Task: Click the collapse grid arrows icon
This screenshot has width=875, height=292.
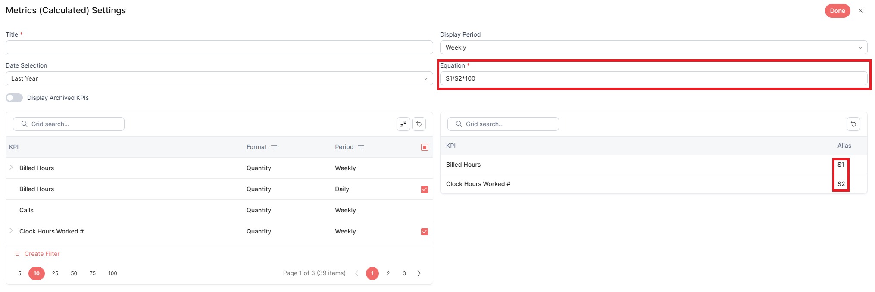Action: (403, 124)
